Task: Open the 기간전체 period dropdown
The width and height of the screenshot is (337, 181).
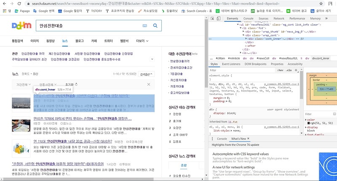Action: [x=24, y=84]
